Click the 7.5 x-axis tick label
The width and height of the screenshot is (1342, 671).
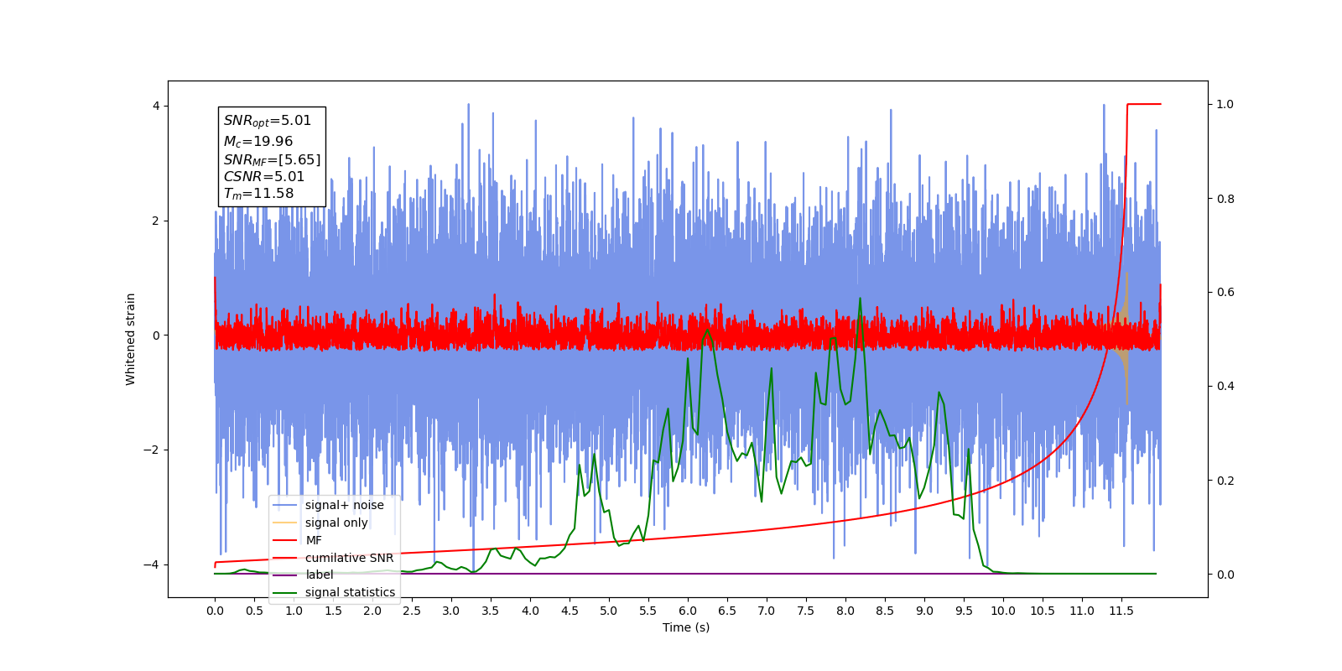coord(806,611)
